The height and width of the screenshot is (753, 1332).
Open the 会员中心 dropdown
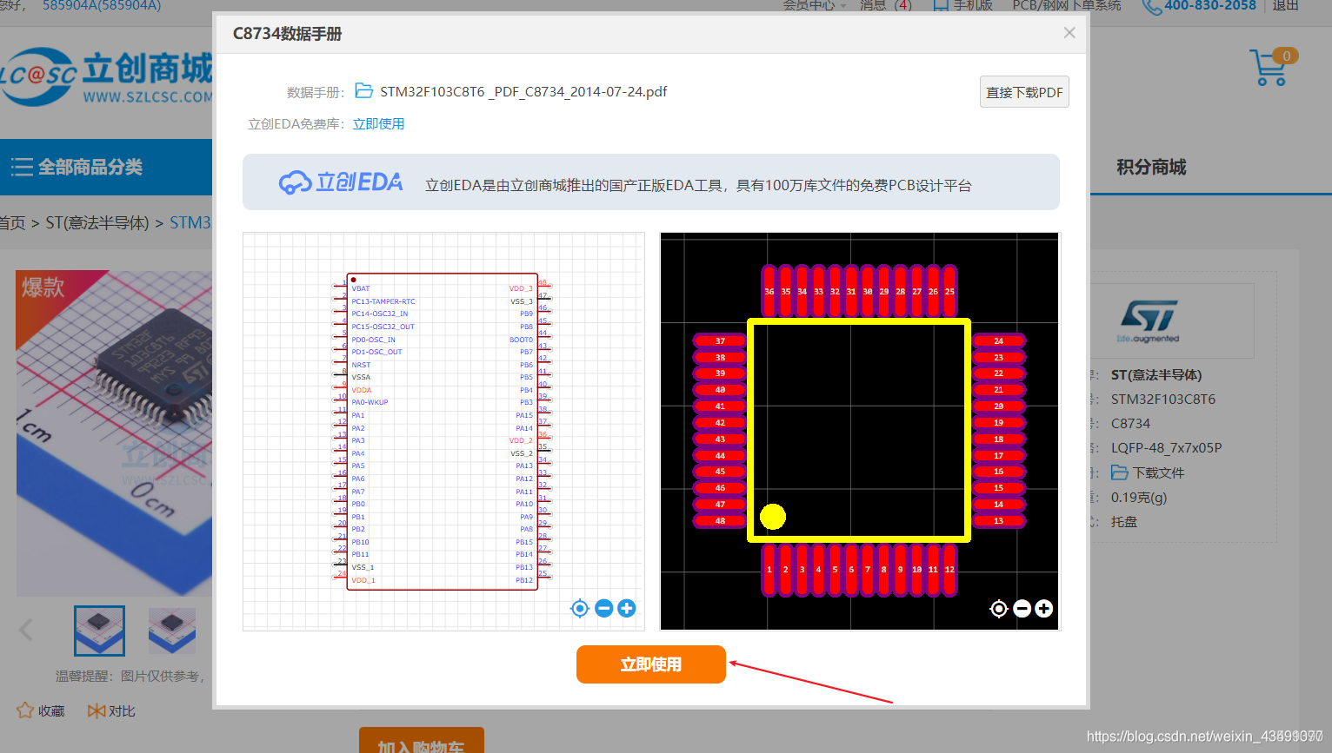[815, 5]
